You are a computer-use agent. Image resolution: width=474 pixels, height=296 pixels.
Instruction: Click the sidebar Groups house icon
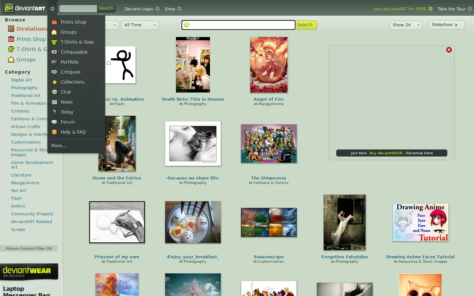click(x=11, y=59)
